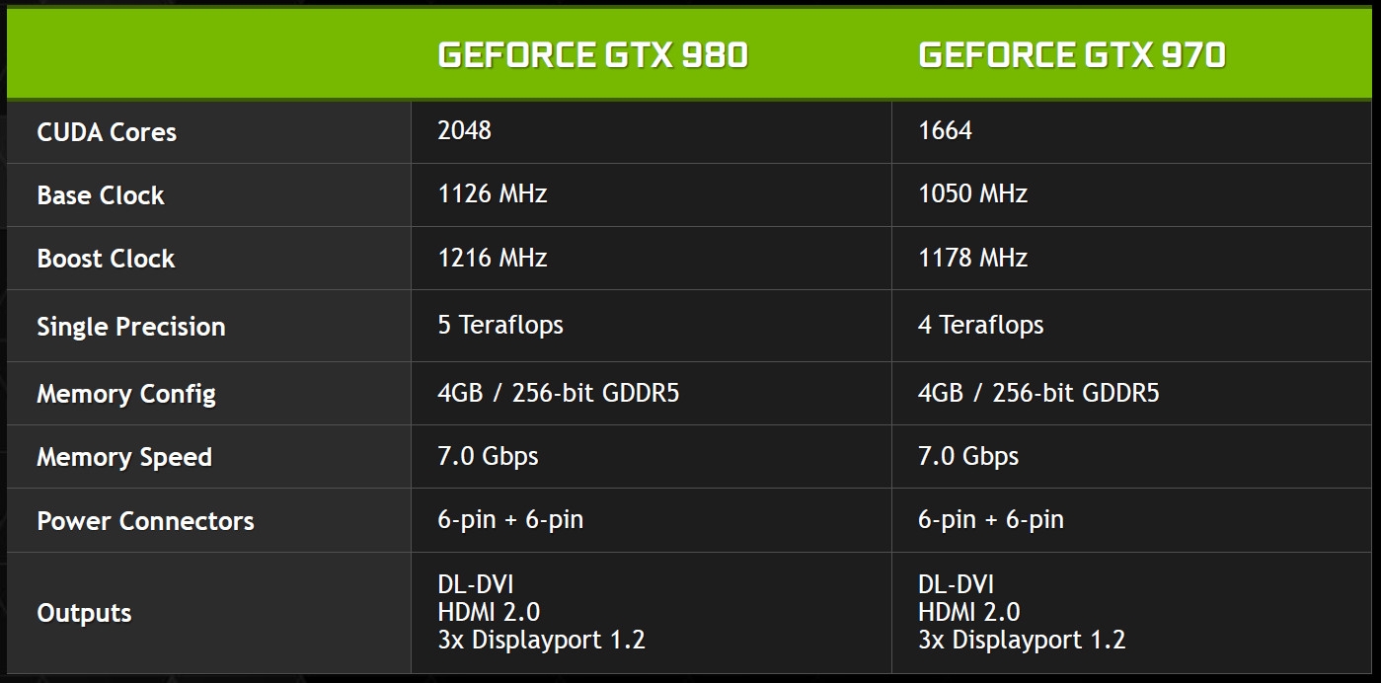Select the CUDA Cores row label
Viewport: 1381px width, 683px height.
(x=107, y=132)
